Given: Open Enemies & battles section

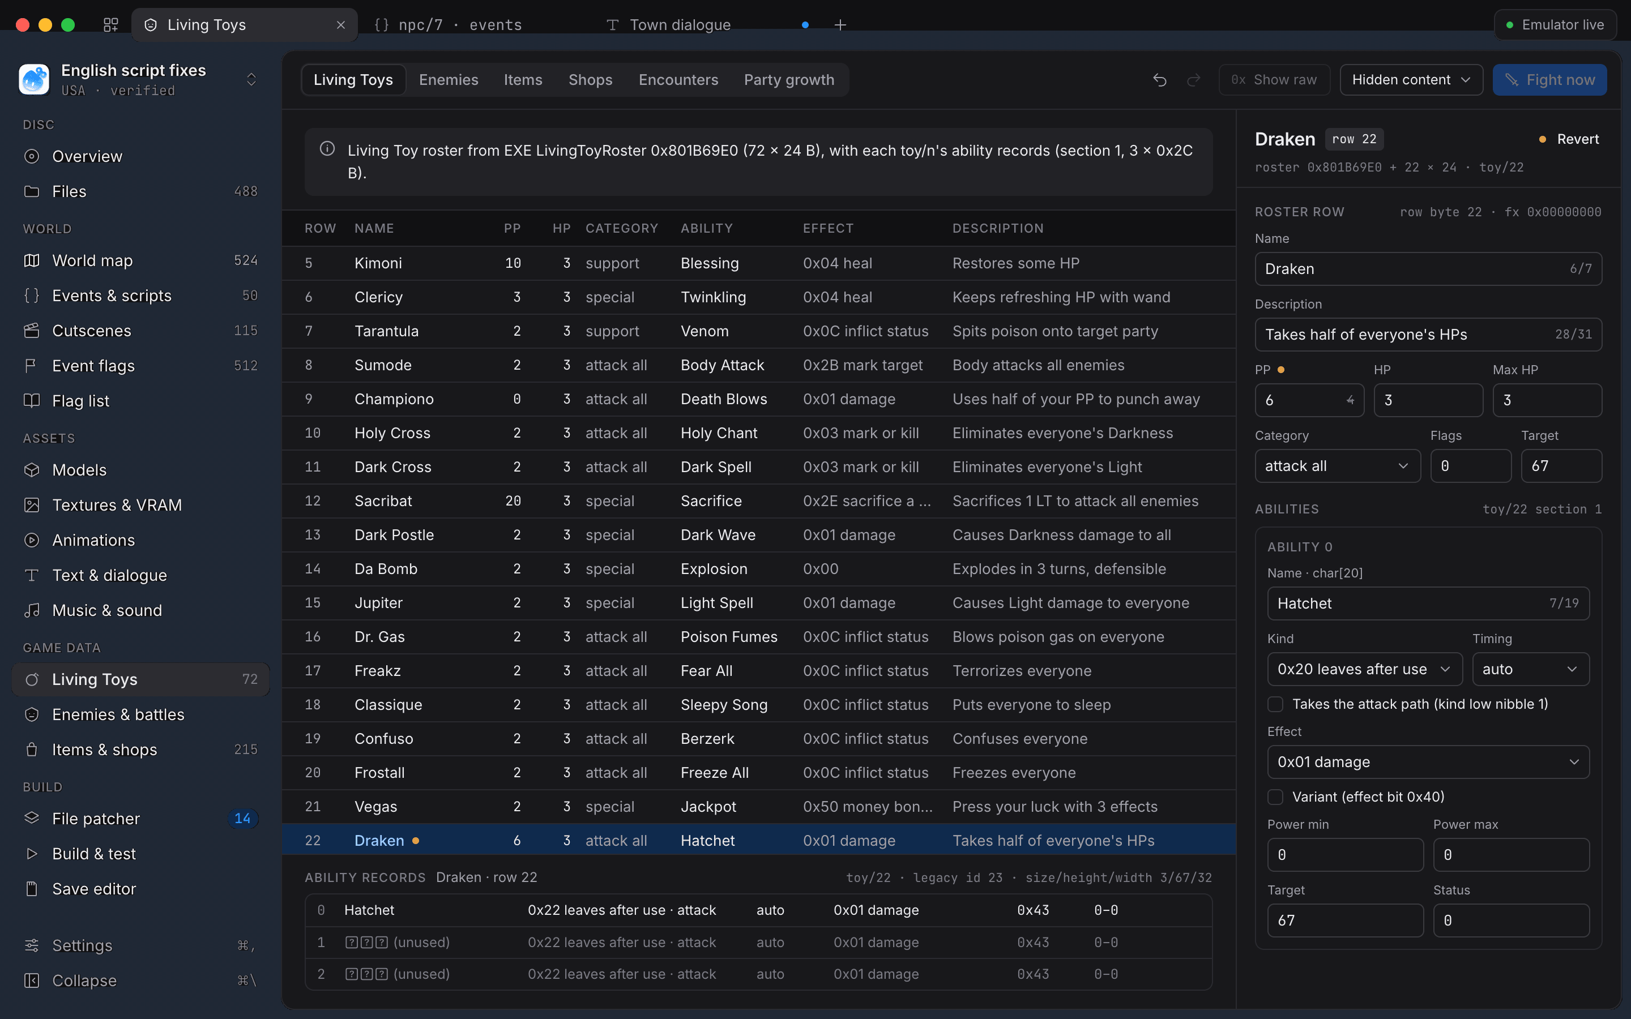Looking at the screenshot, I should 141,714.
